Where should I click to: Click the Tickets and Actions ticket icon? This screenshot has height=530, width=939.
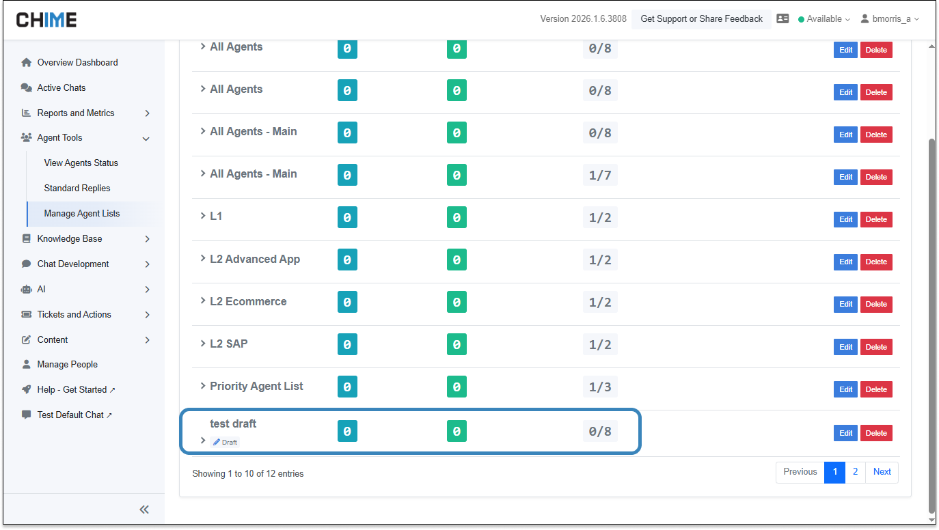click(27, 314)
